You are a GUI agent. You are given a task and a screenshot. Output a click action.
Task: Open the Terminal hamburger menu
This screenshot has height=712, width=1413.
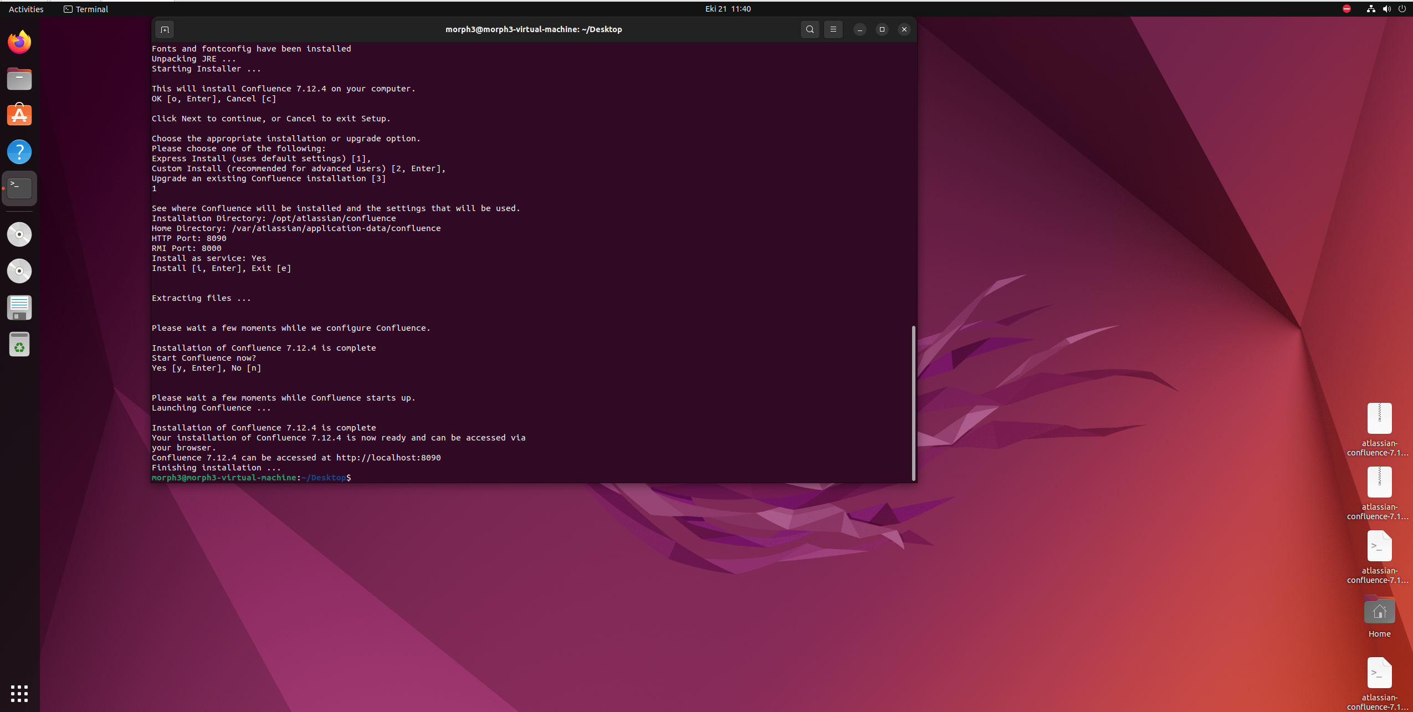[x=833, y=29]
